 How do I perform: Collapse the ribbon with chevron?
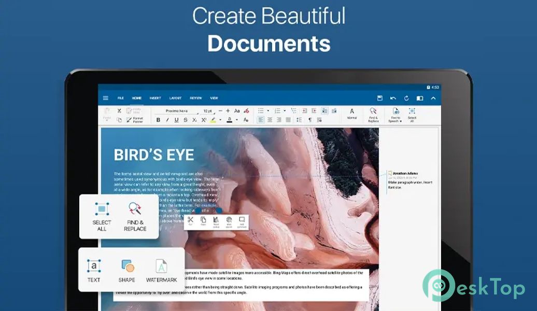(433, 98)
